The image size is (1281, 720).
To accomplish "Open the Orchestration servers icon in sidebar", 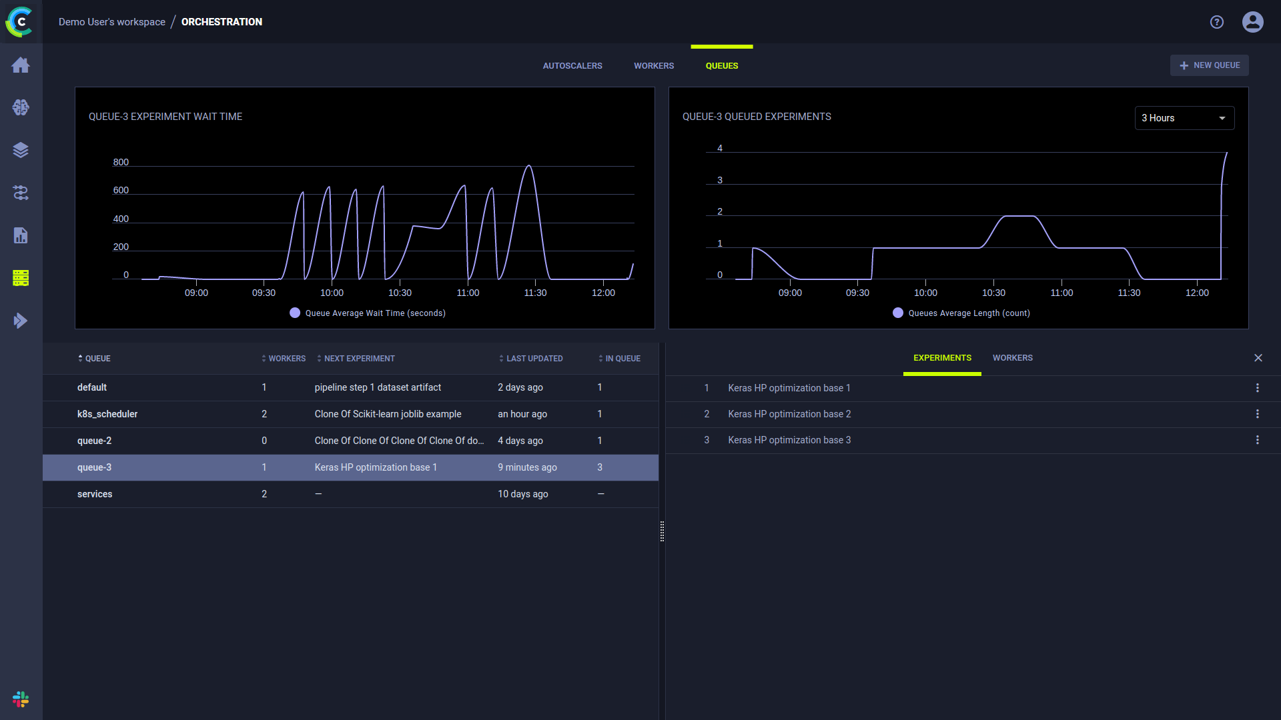I will (21, 278).
